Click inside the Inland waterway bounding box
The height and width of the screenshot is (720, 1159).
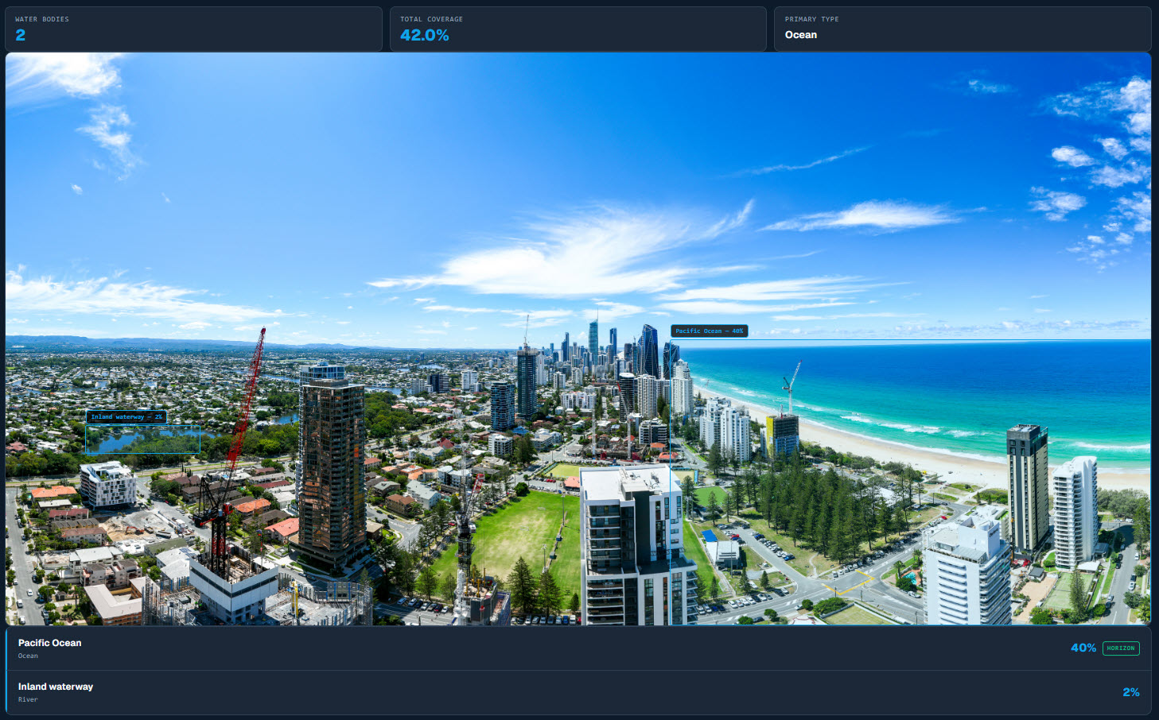point(143,439)
